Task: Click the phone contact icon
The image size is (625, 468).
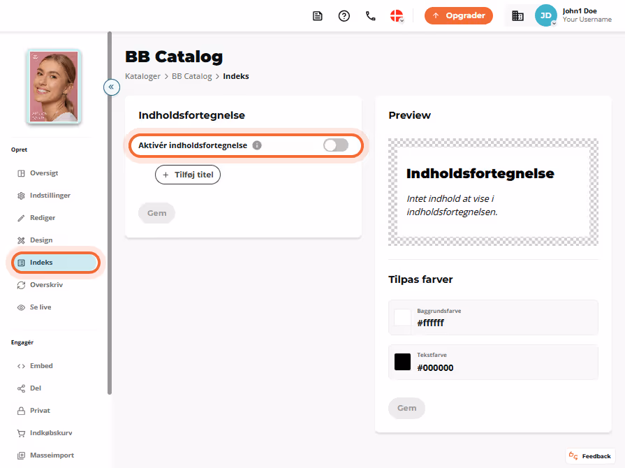Action: (370, 16)
